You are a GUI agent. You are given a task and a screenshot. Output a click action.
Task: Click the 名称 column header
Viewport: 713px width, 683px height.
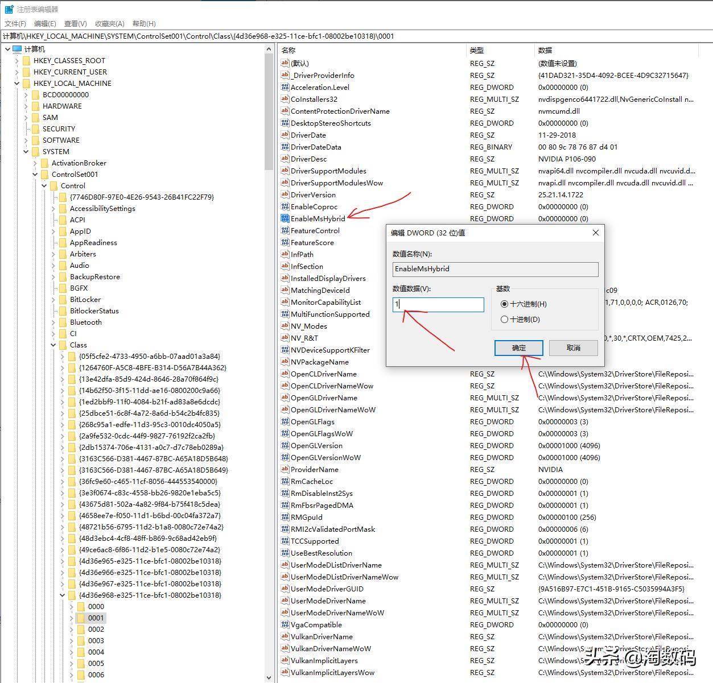(372, 50)
